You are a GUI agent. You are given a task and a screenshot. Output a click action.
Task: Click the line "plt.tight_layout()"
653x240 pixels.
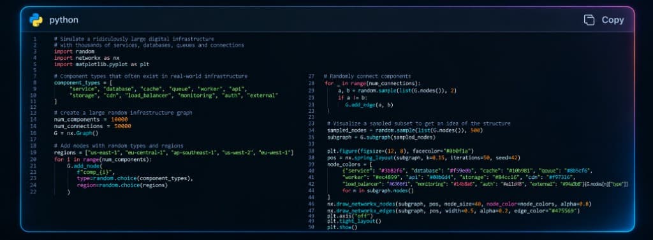pyautogui.click(x=354, y=222)
